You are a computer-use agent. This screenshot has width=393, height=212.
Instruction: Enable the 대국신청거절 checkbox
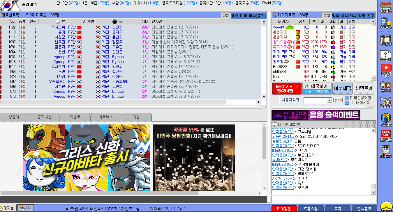(347, 98)
